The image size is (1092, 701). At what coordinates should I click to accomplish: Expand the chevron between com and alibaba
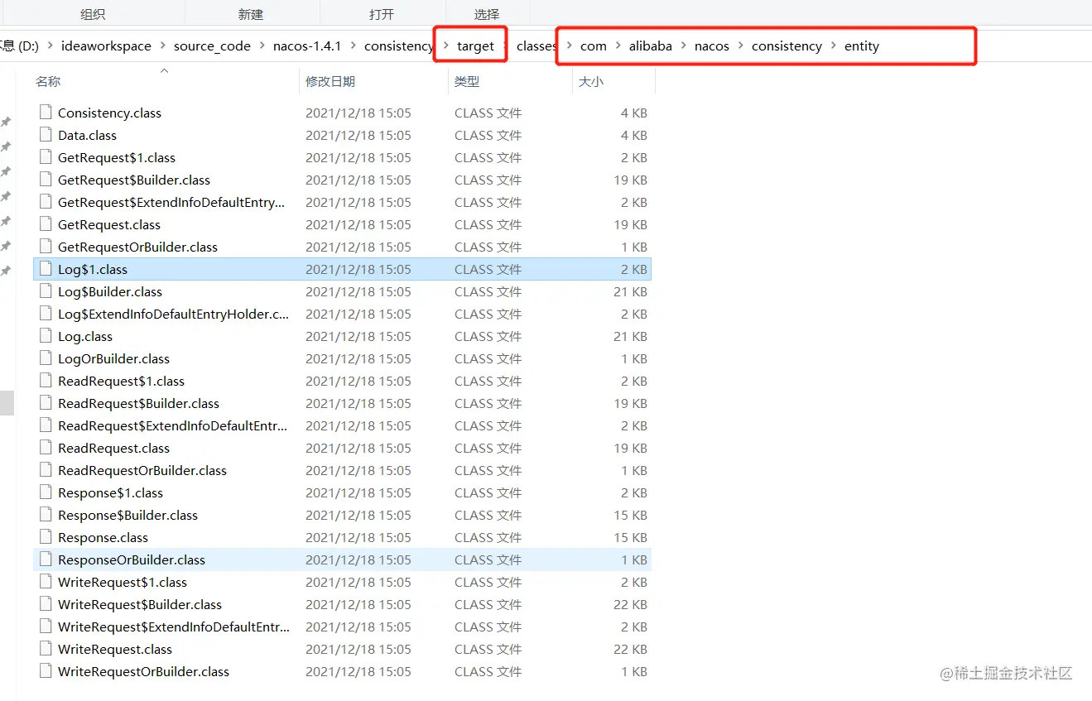pos(618,46)
